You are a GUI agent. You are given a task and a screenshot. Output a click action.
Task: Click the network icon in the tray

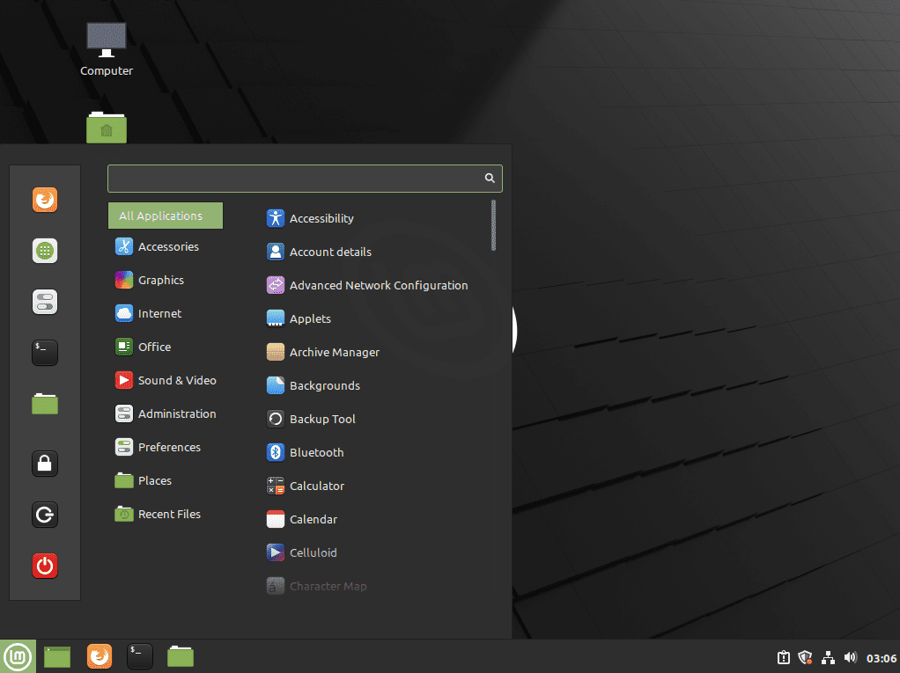(828, 657)
